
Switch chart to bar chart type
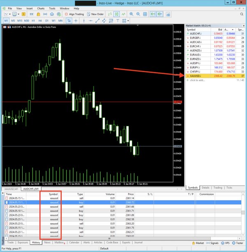(x=110, y=14)
